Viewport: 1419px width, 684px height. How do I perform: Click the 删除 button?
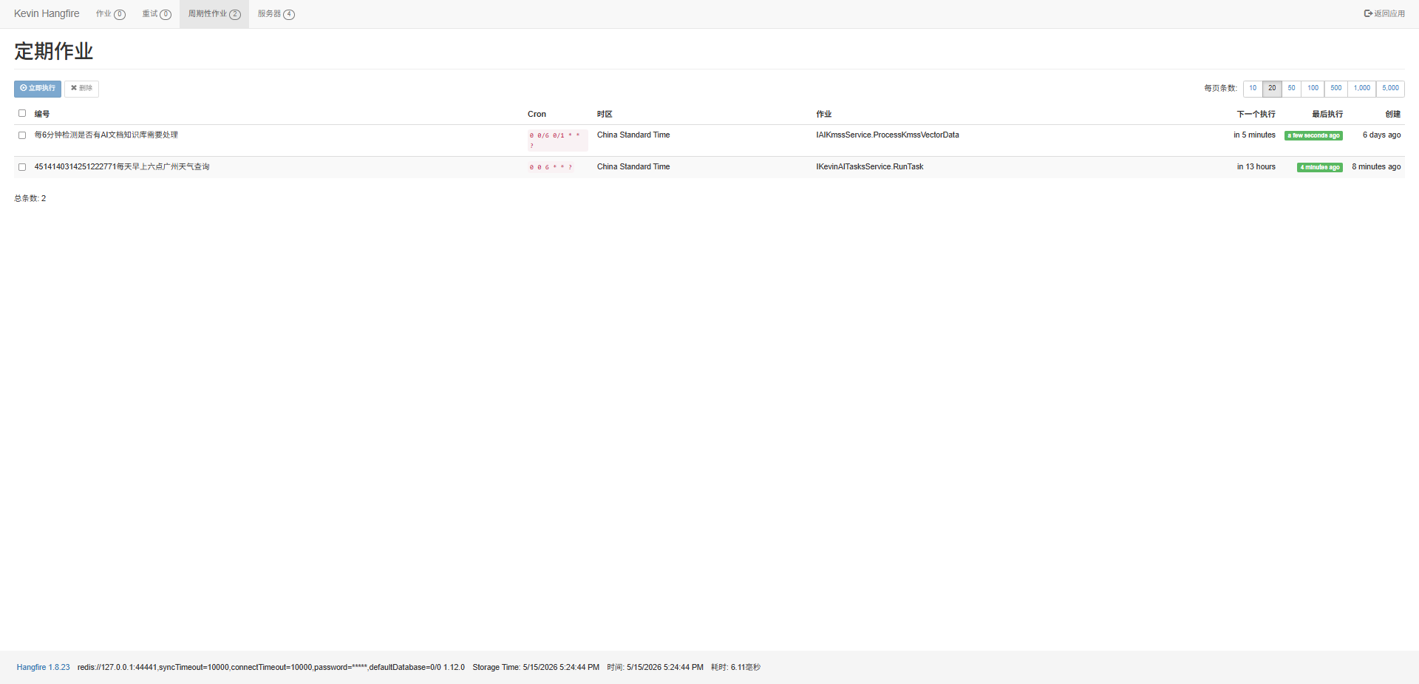pyautogui.click(x=81, y=89)
